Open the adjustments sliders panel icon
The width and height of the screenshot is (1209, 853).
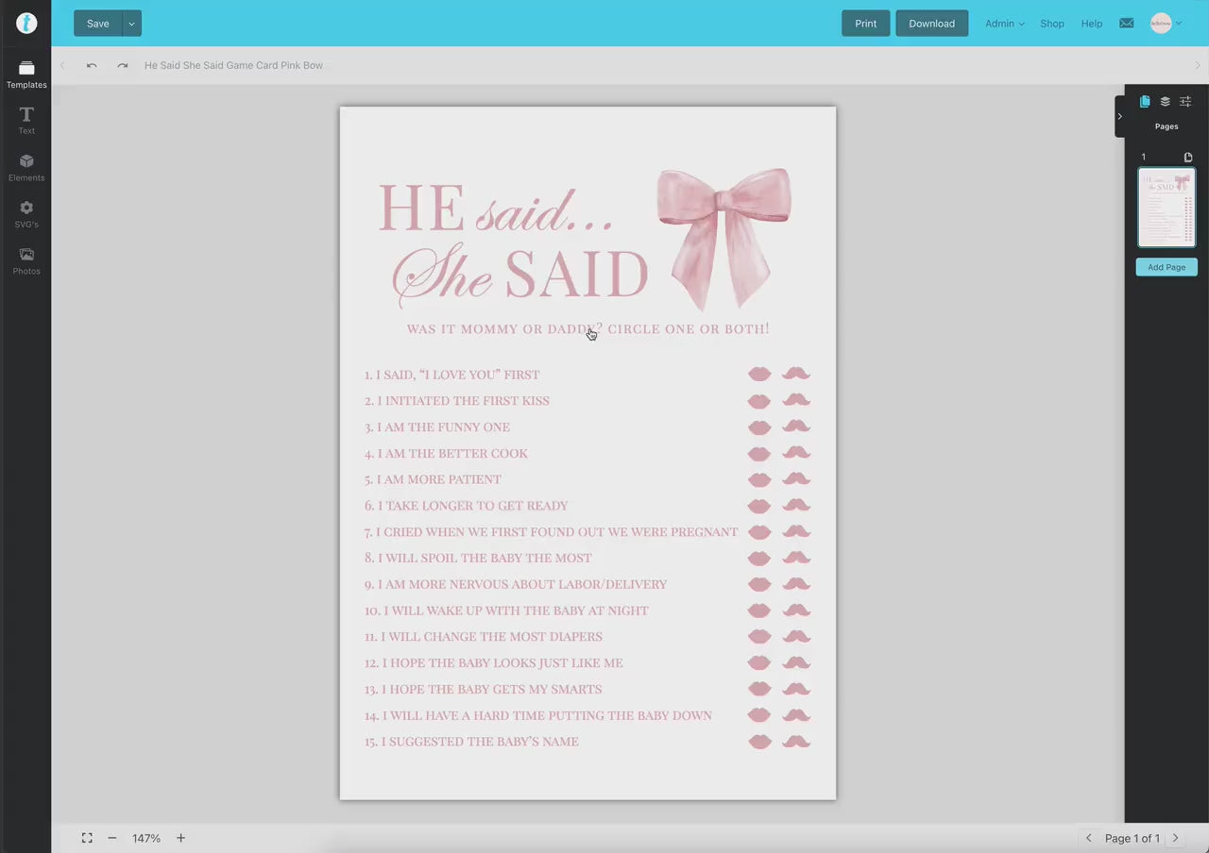click(1186, 102)
